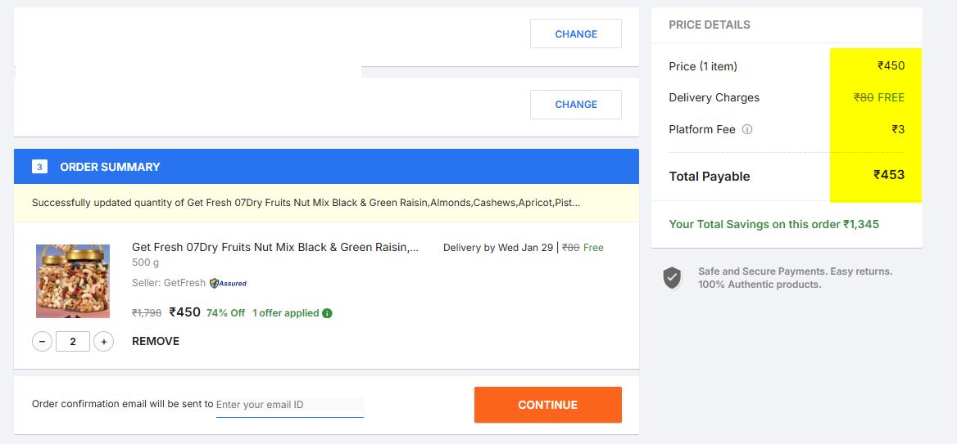Increase quantity with the plus button
The width and height of the screenshot is (957, 444).
point(104,342)
